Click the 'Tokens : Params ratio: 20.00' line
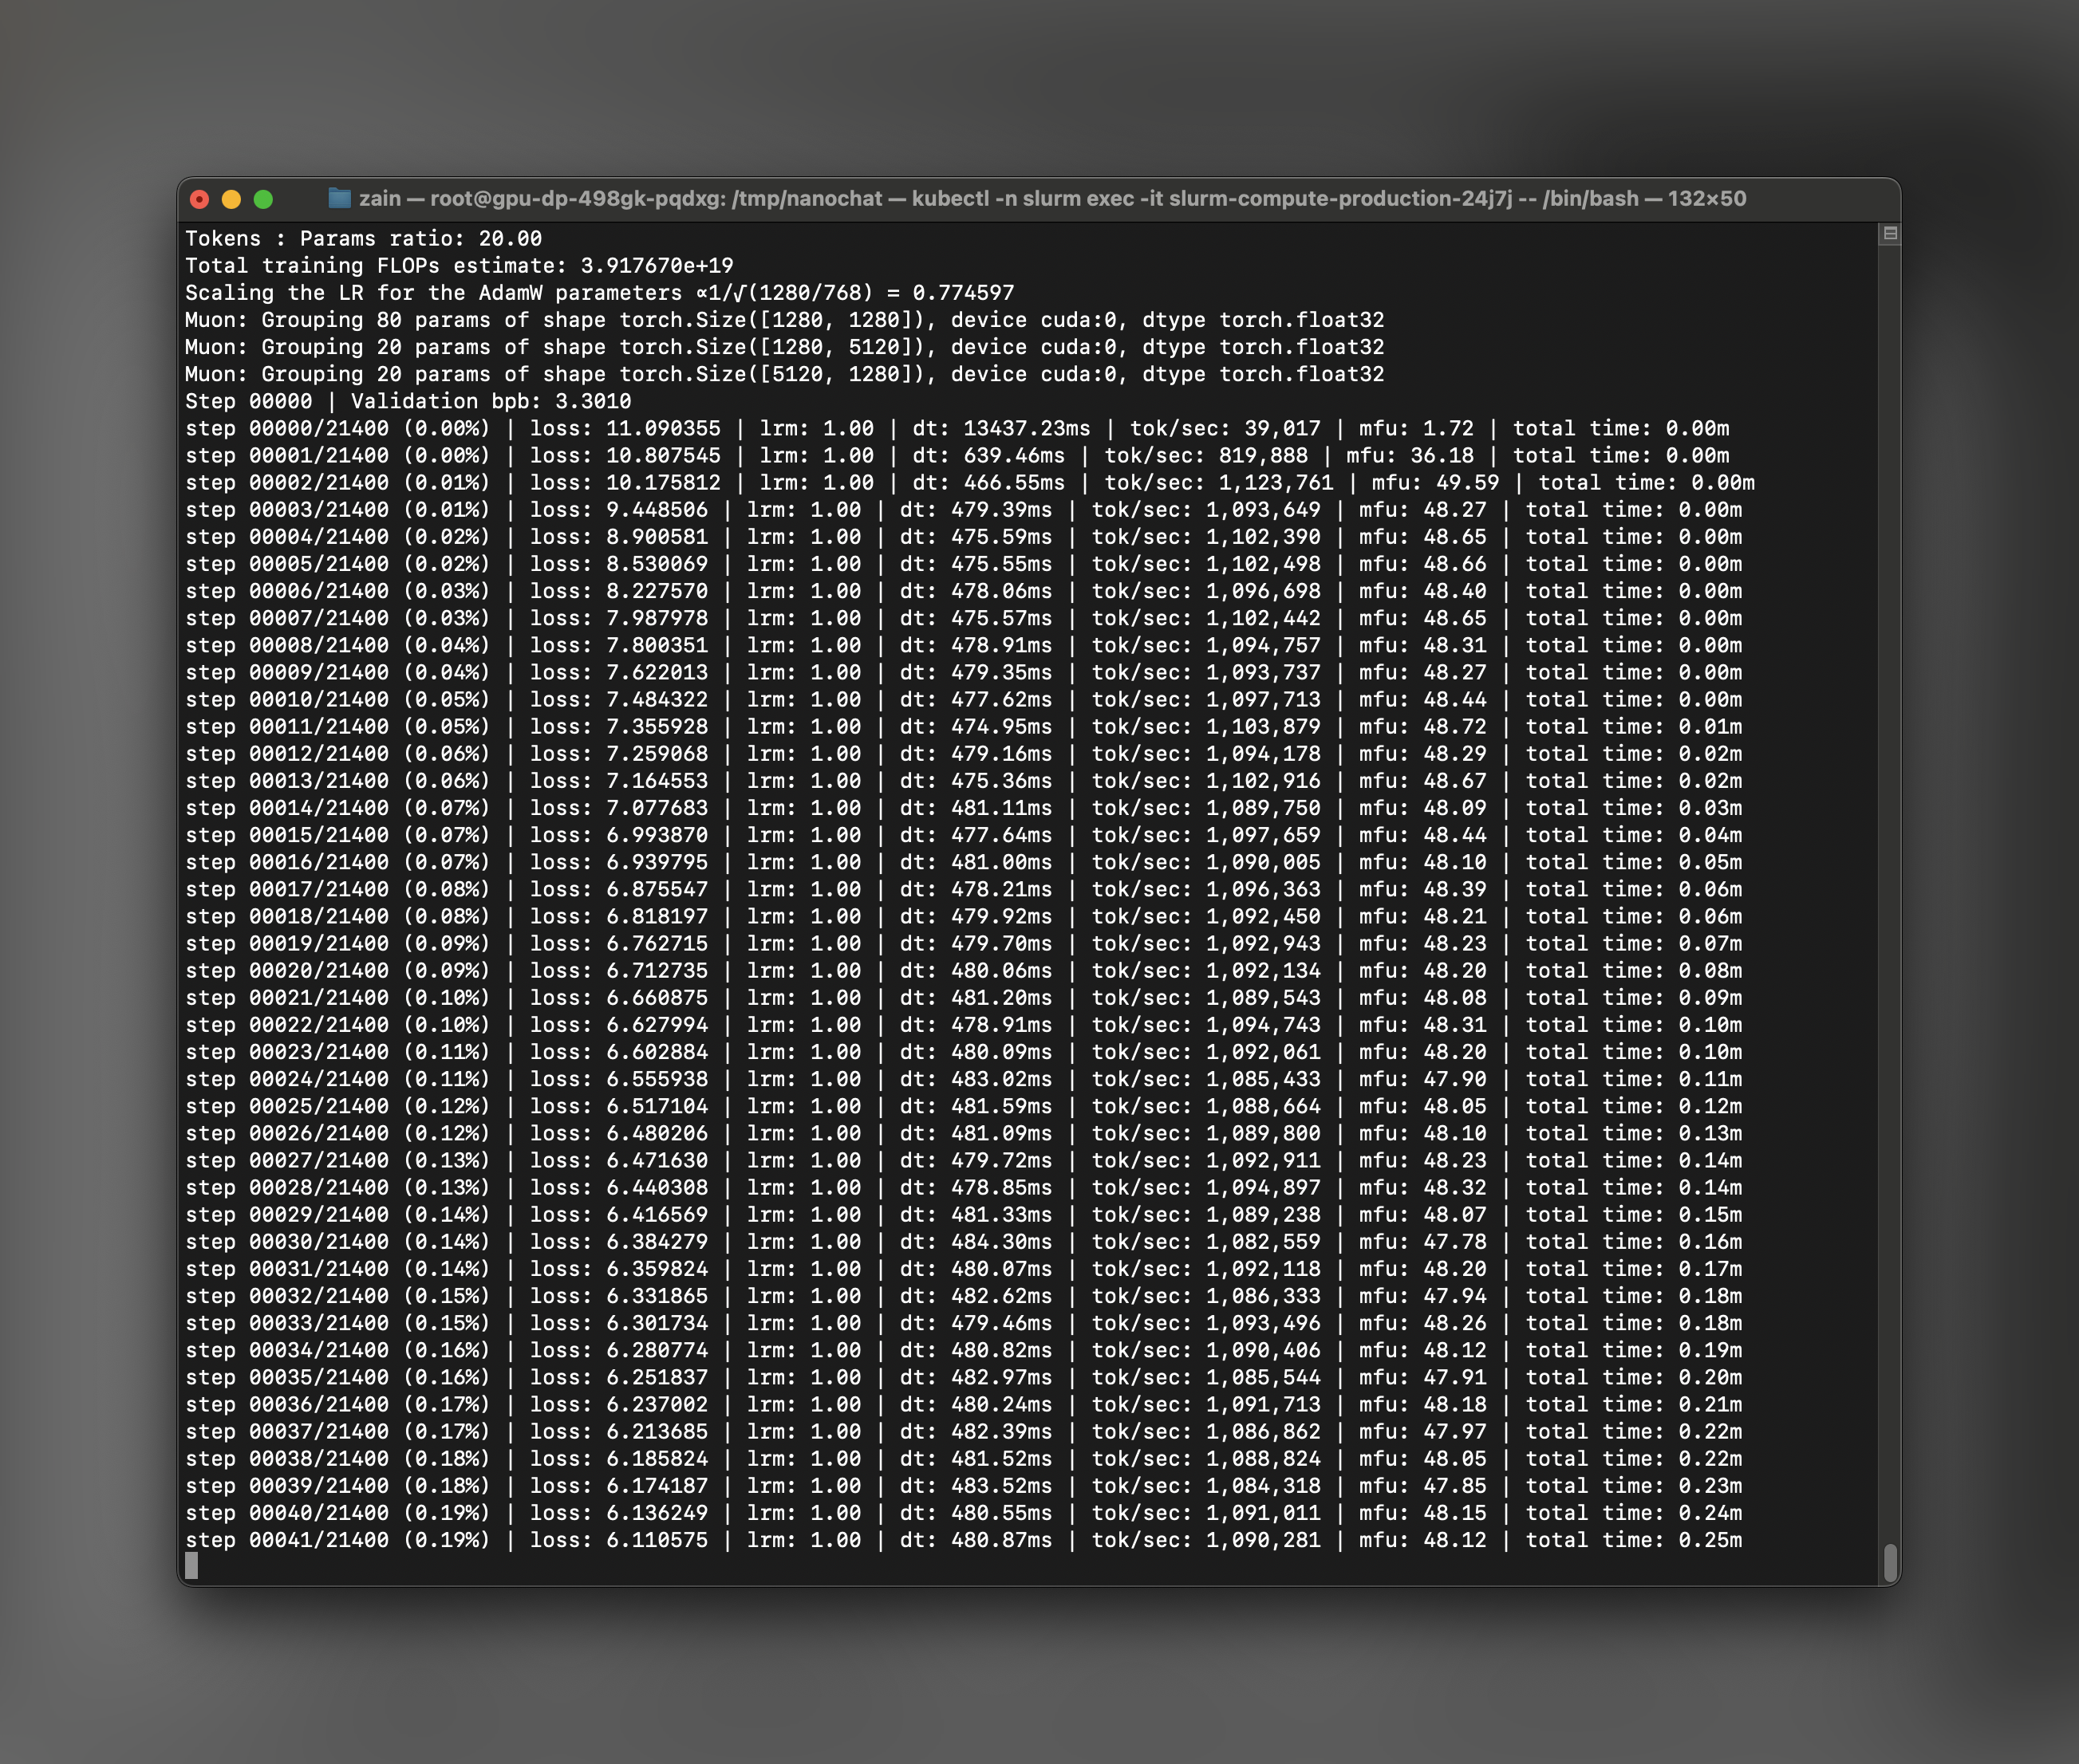Screen dimensions: 2079x1764 (363, 239)
